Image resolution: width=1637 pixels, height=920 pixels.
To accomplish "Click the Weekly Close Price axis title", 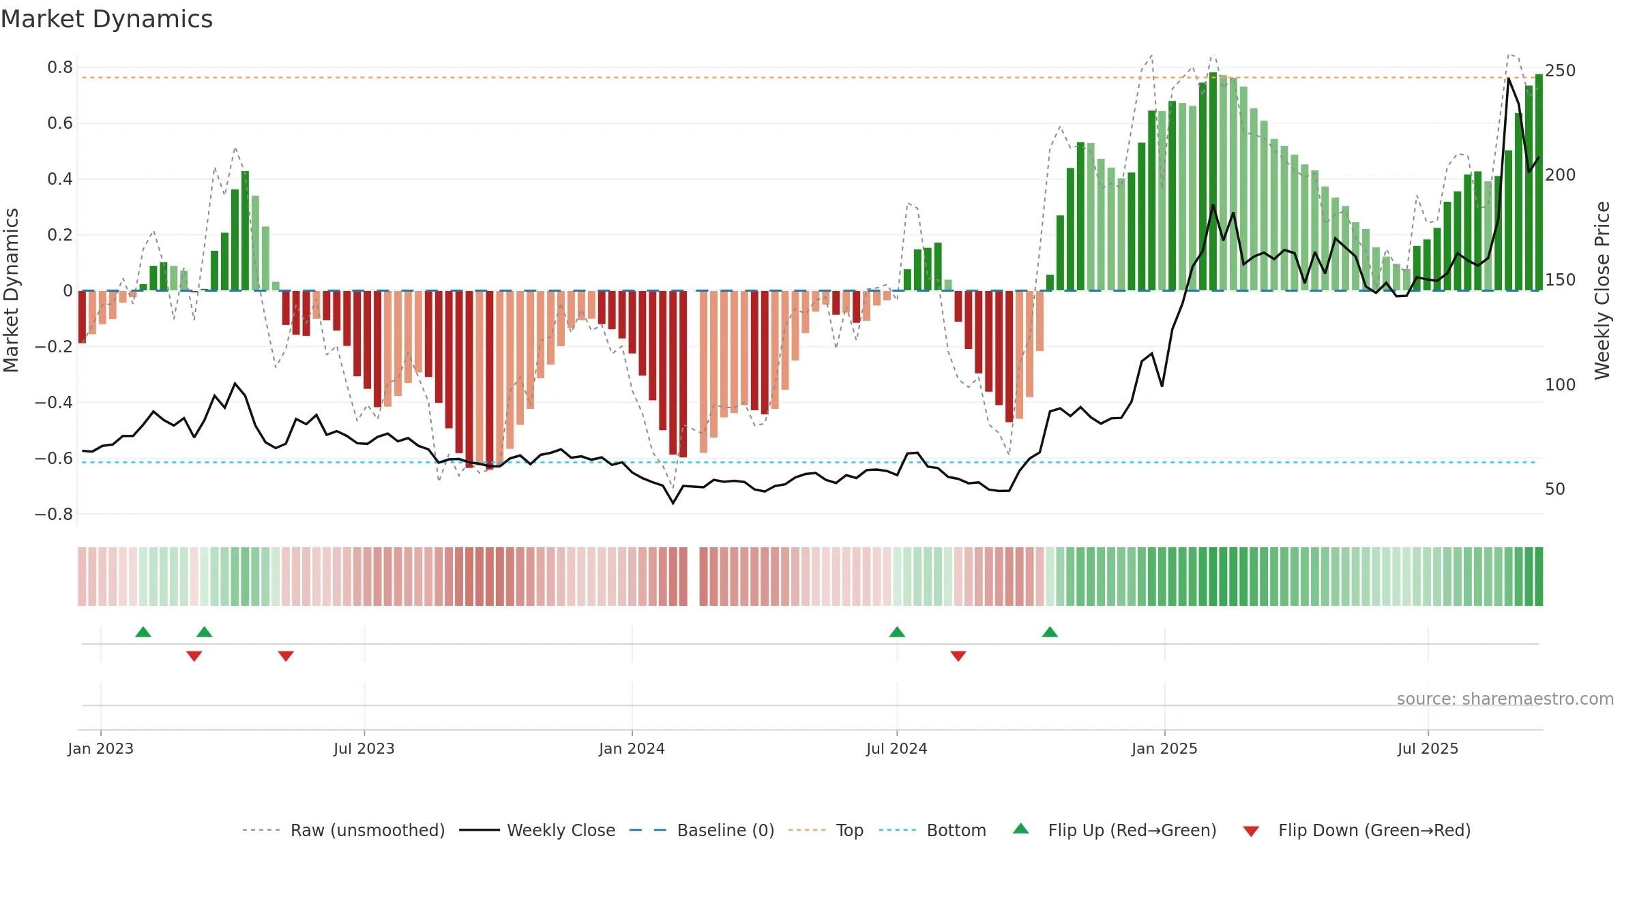I will [x=1602, y=290].
